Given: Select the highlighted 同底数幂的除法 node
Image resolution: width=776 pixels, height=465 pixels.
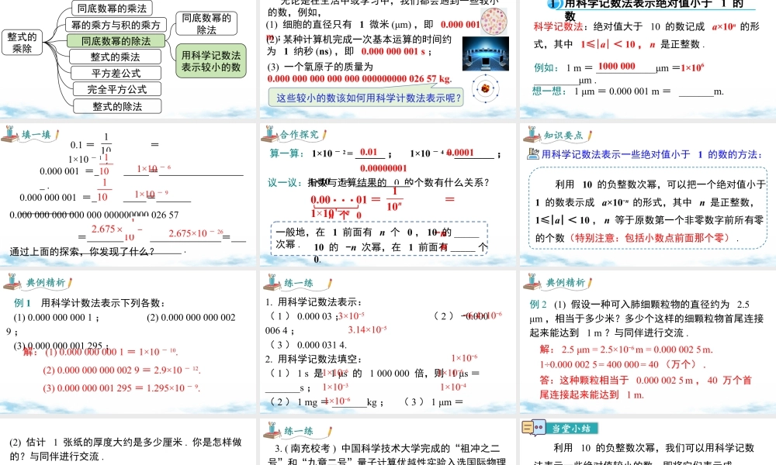Looking at the screenshot, I should [x=116, y=41].
